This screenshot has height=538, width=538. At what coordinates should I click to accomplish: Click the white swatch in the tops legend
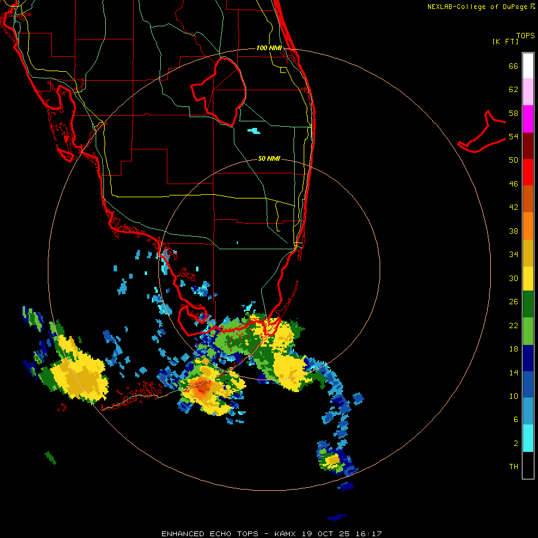[x=528, y=66]
